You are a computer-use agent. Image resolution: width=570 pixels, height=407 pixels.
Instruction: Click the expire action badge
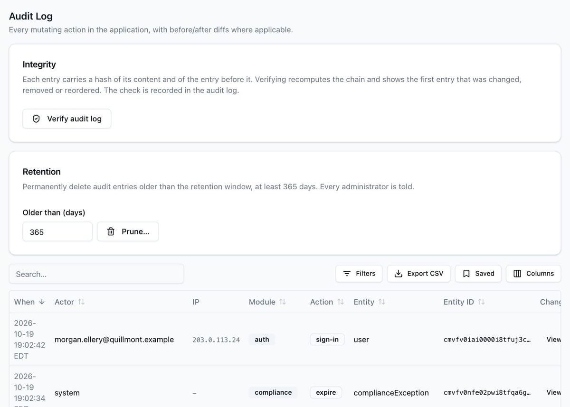click(326, 393)
